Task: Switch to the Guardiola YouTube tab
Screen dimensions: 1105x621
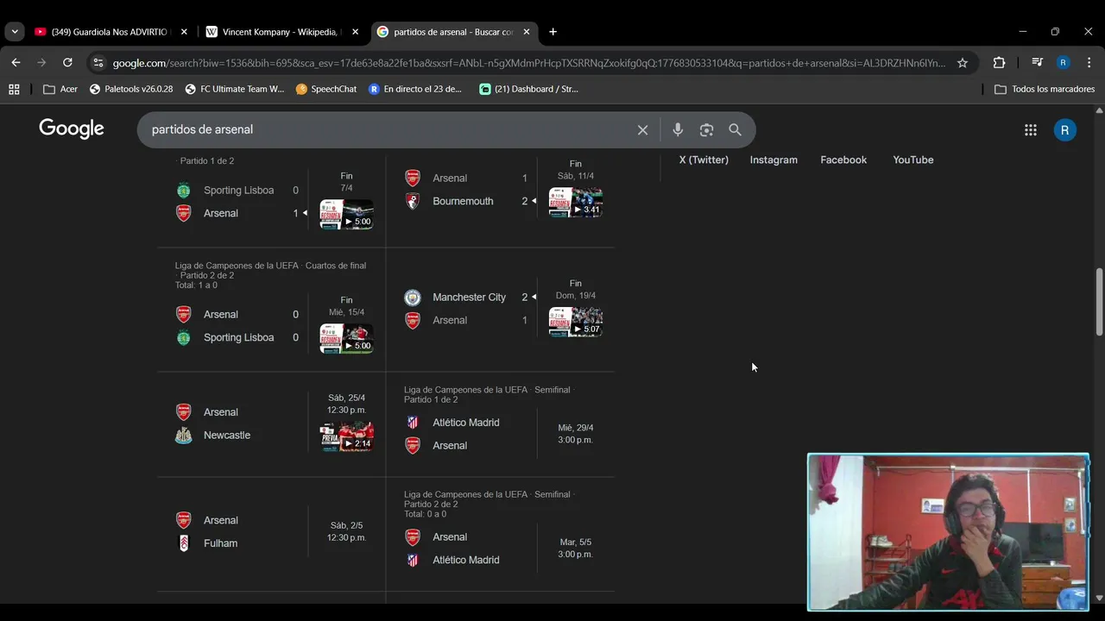Action: [109, 32]
